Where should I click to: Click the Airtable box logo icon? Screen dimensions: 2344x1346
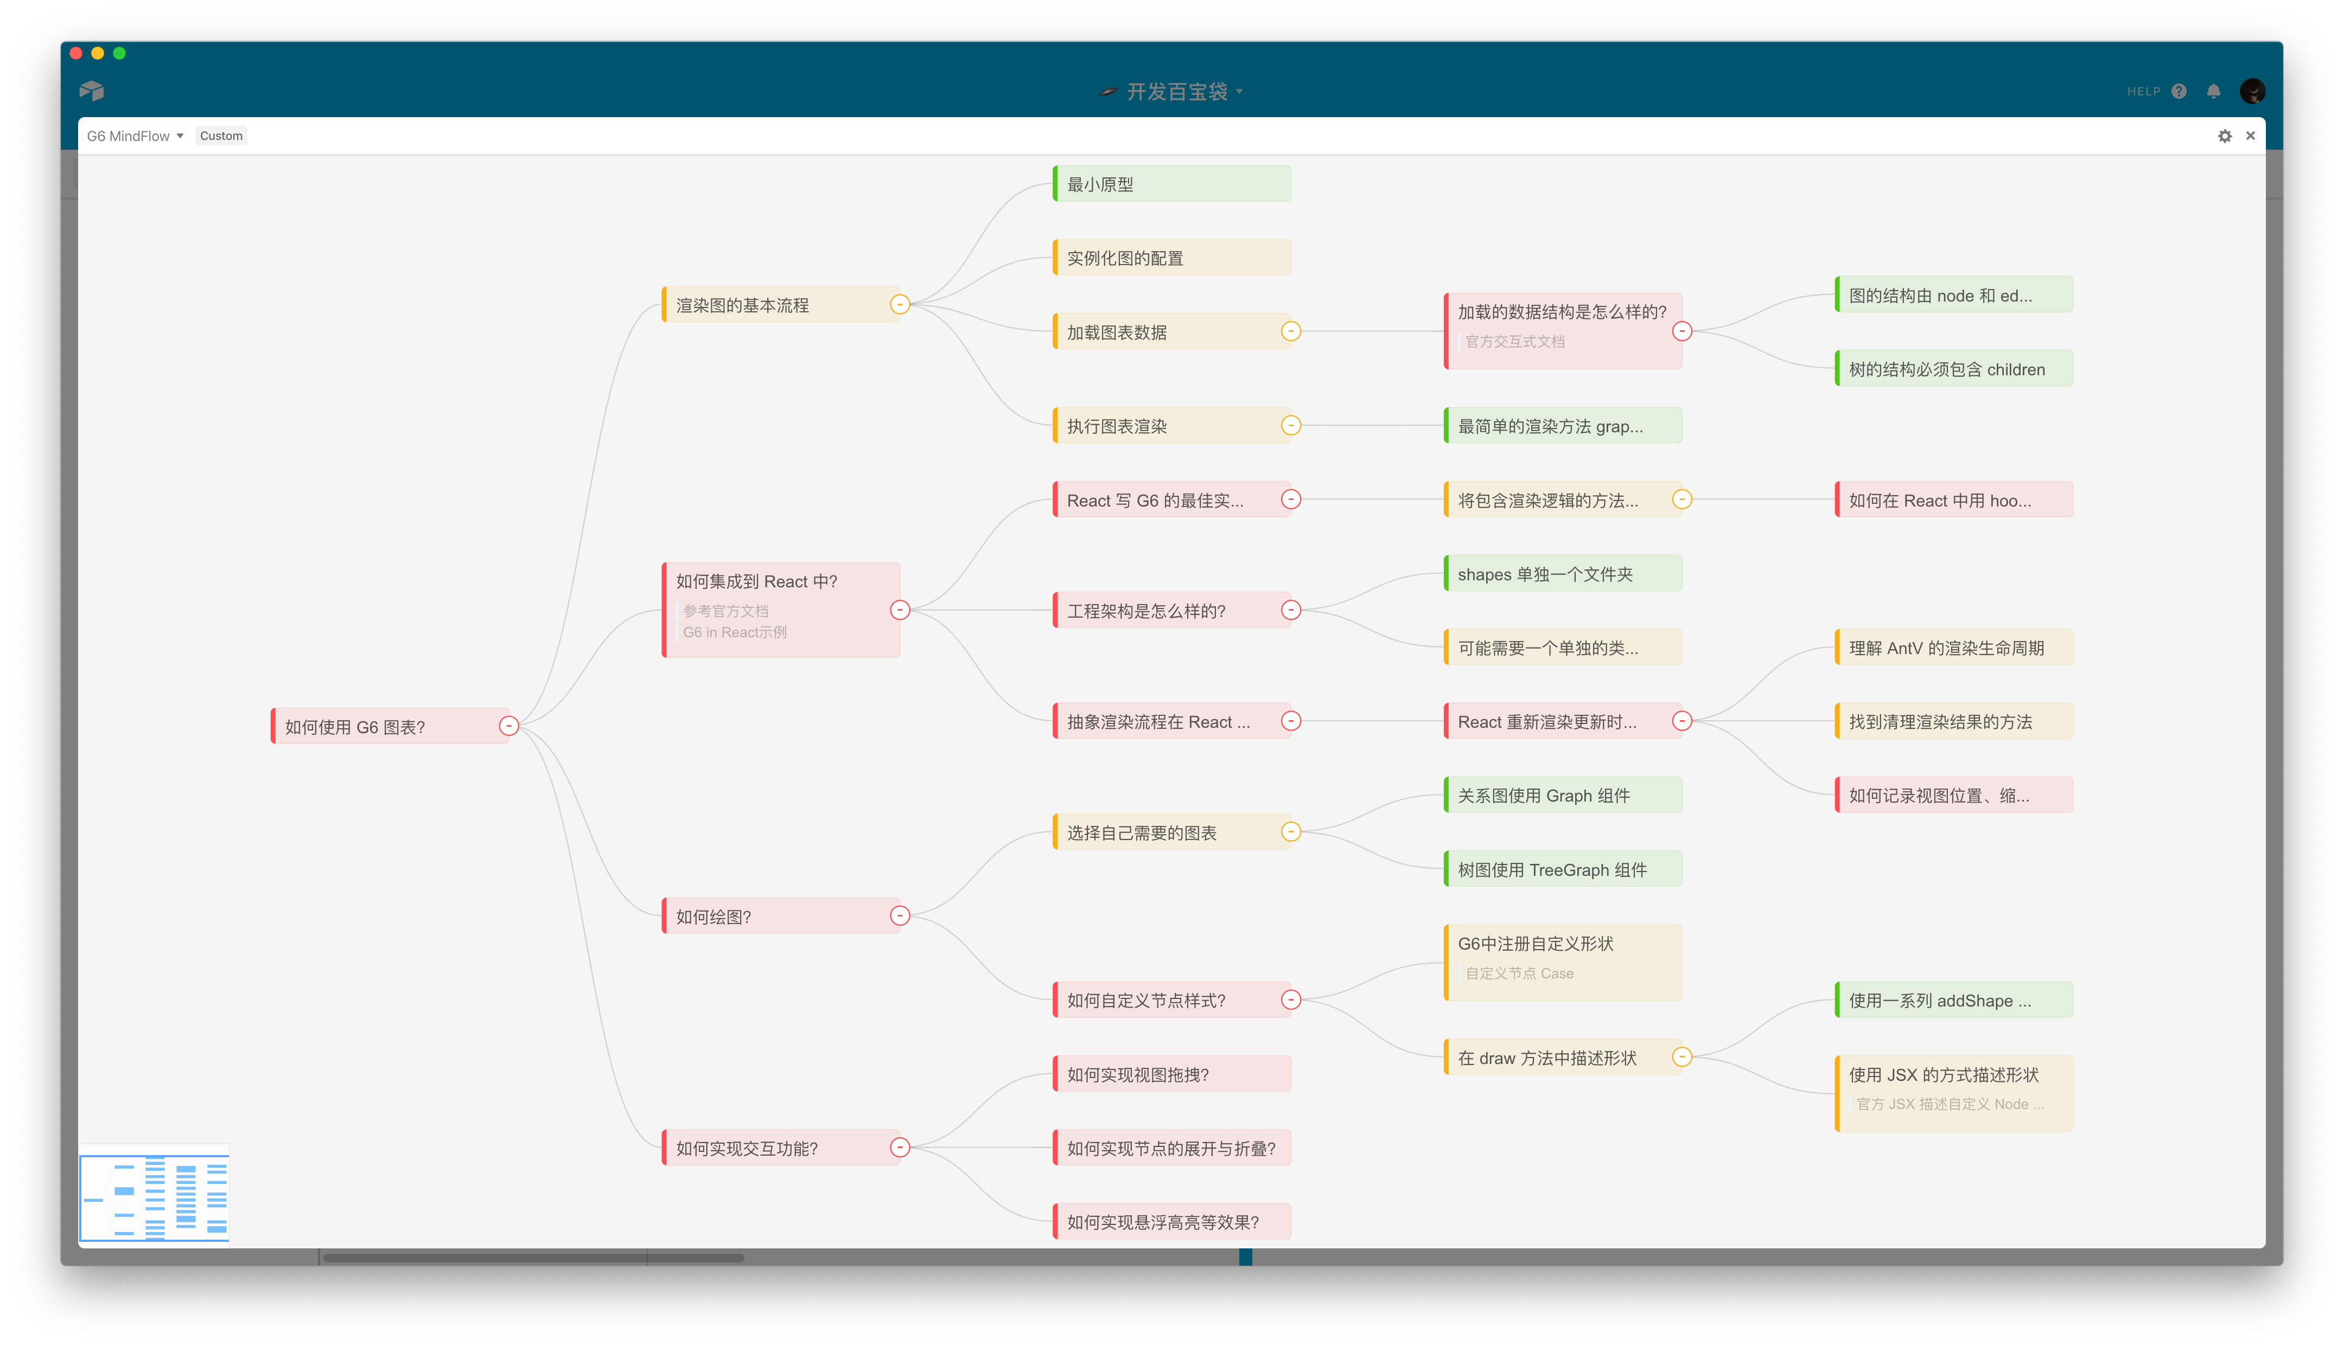tap(92, 91)
